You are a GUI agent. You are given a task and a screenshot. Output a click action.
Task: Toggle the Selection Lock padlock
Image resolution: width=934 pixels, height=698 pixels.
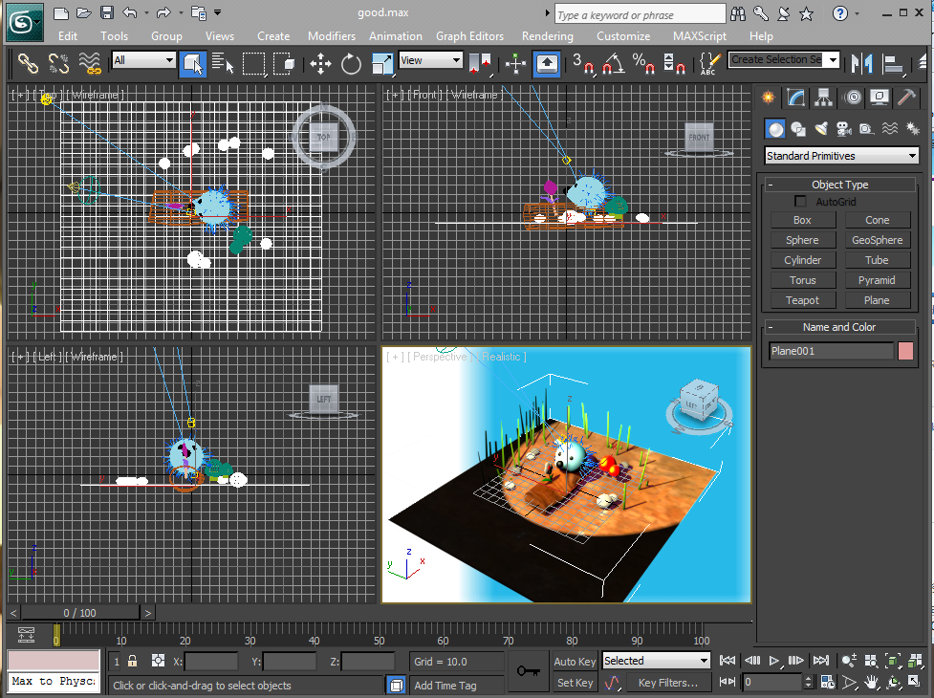click(x=132, y=661)
